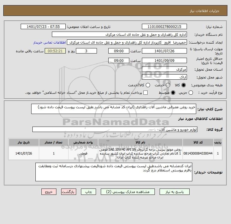The width and height of the screenshot is (231, 224).
Task: Open مشاهده مدارک پیوستی (2) button
Action: pyautogui.click(x=128, y=192)
